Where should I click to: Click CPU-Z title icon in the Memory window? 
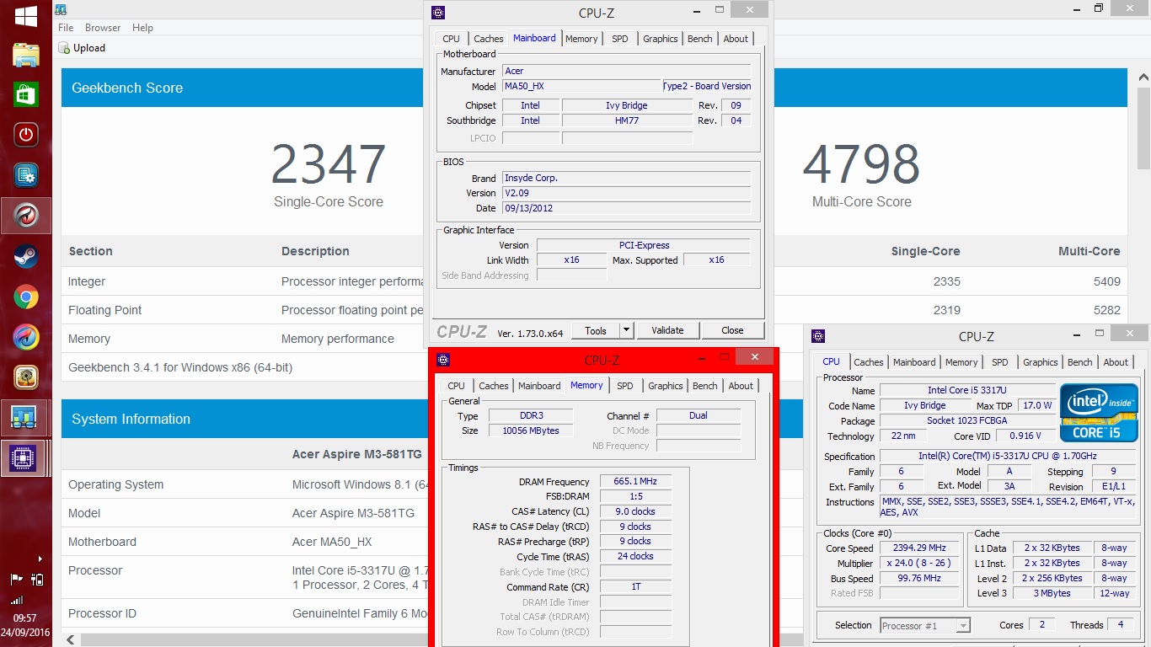point(444,360)
